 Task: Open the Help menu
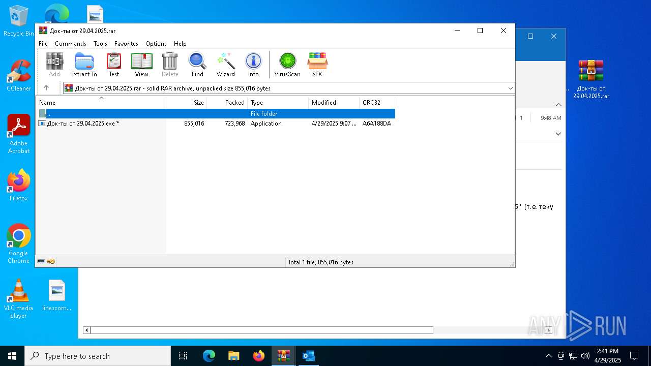click(x=180, y=44)
